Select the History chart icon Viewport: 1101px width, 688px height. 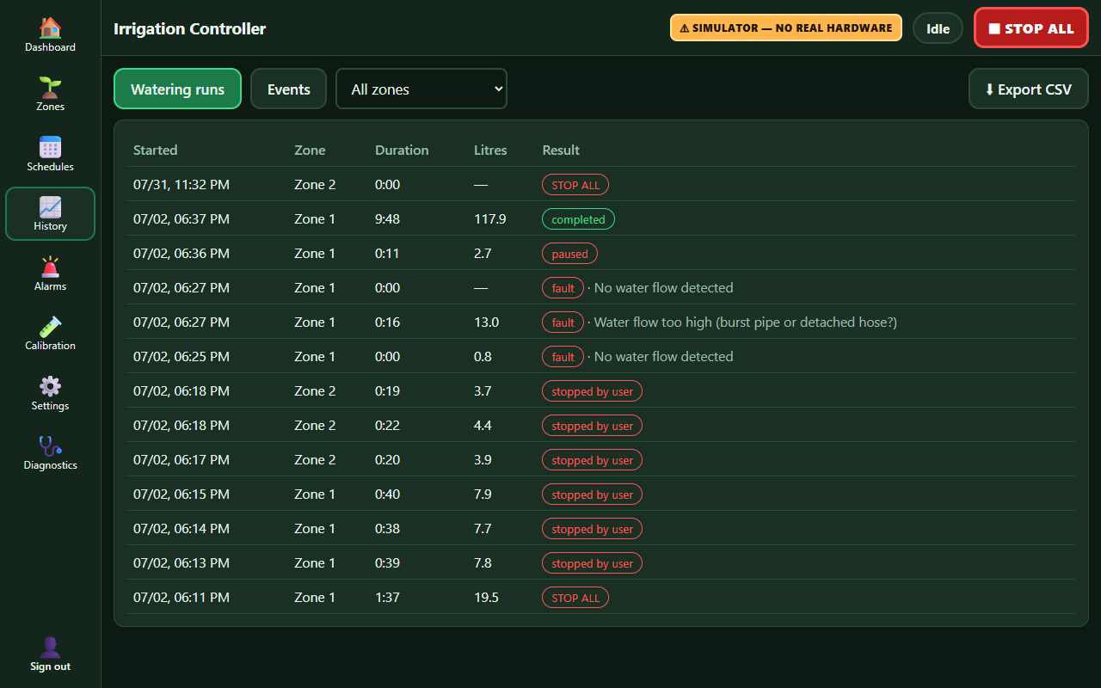(x=50, y=207)
